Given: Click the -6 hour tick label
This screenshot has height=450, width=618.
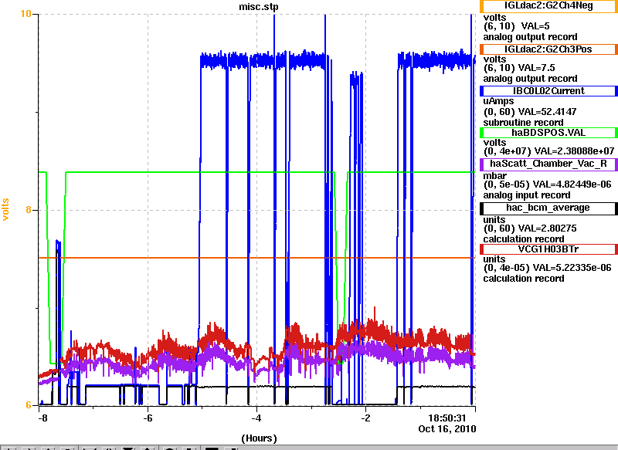Looking at the screenshot, I should coord(148,418).
